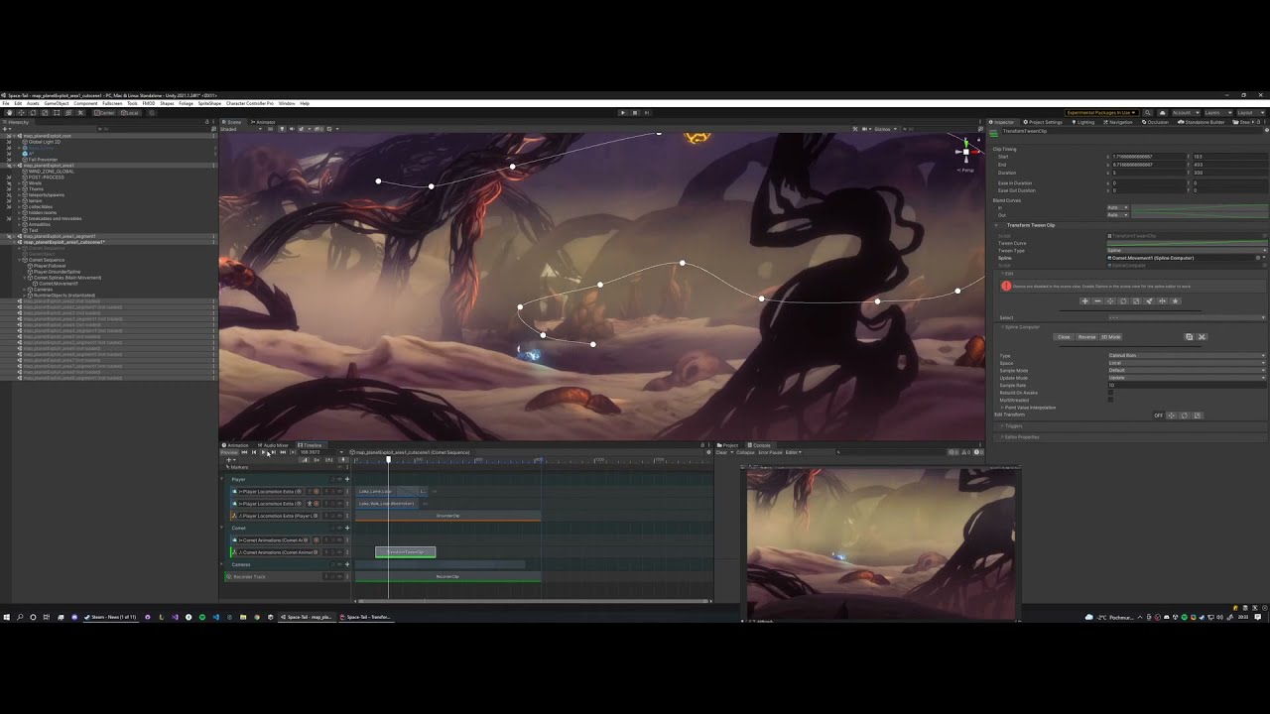Image resolution: width=1270 pixels, height=714 pixels.
Task: Select the Scale tool in toolbar
Action: pyautogui.click(x=45, y=113)
